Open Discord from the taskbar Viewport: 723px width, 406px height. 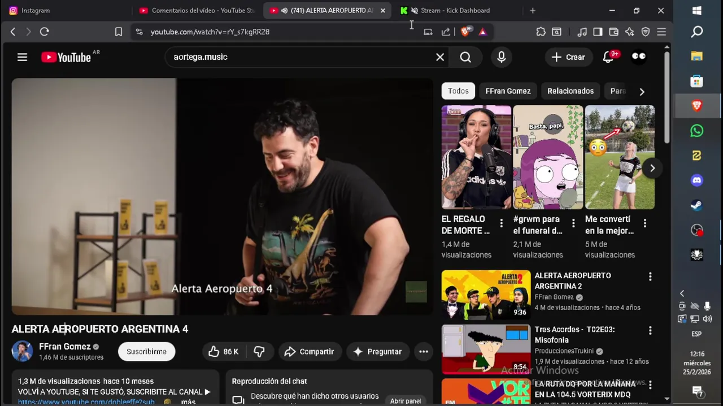point(696,180)
